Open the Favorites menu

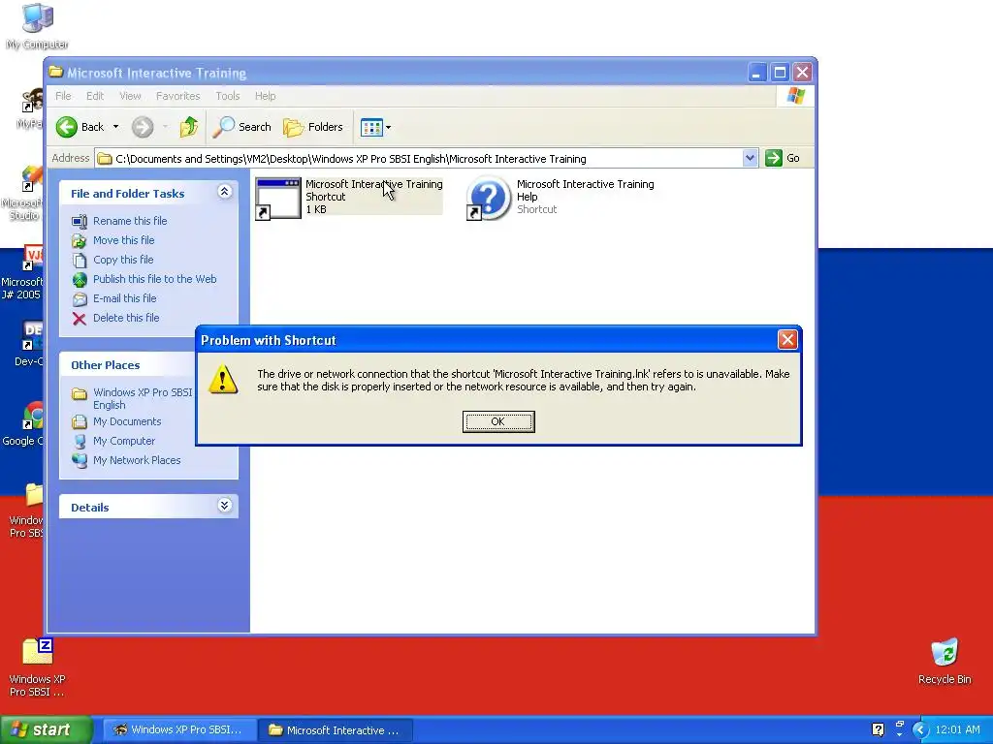point(178,96)
